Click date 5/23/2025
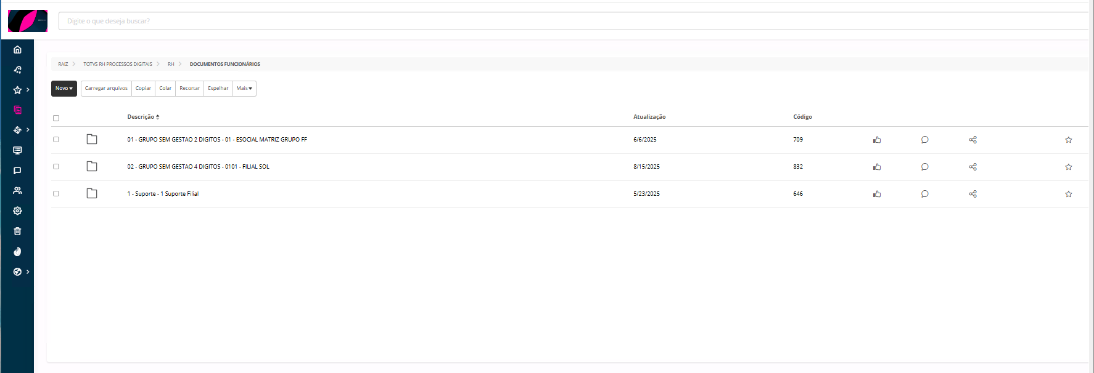 646,194
